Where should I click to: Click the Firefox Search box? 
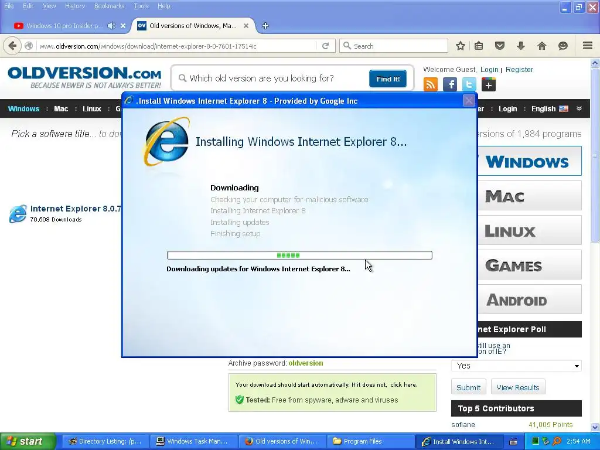[x=393, y=46]
